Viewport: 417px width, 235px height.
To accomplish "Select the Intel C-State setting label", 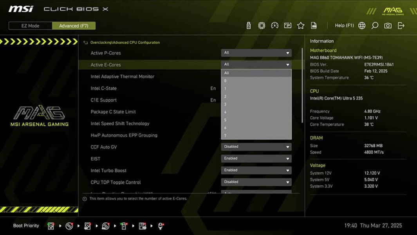I will [103, 89].
